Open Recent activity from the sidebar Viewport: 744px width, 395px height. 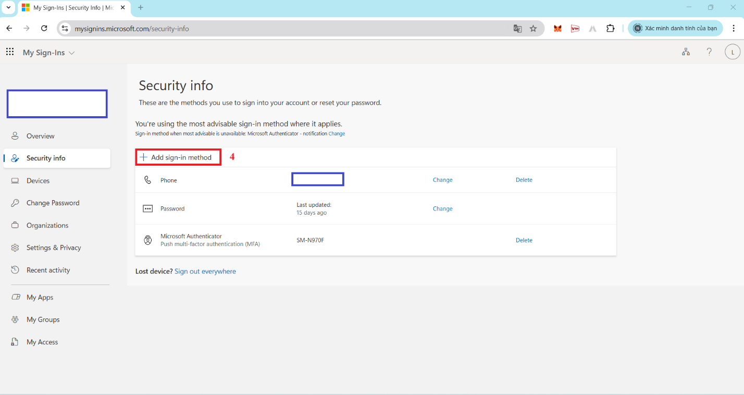click(x=48, y=270)
